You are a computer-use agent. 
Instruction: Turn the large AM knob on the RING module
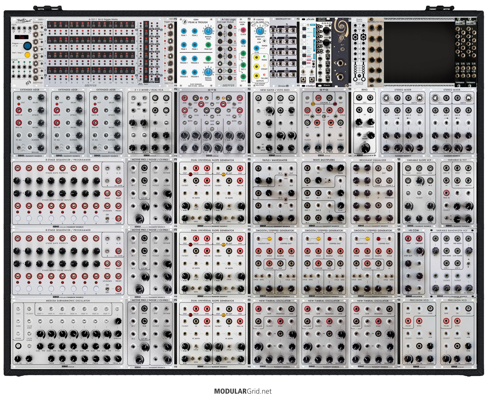point(365,148)
